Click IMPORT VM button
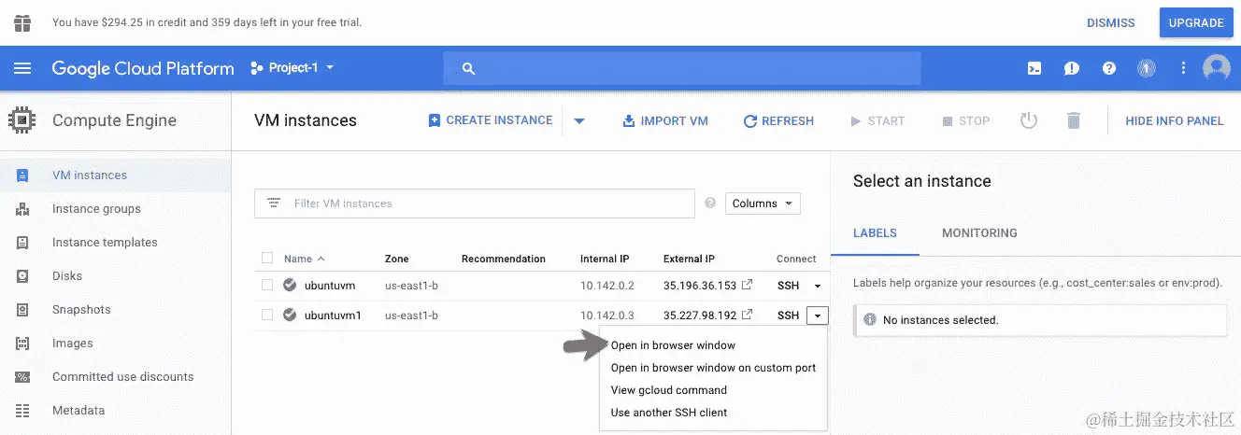The width and height of the screenshot is (1241, 435). point(665,120)
